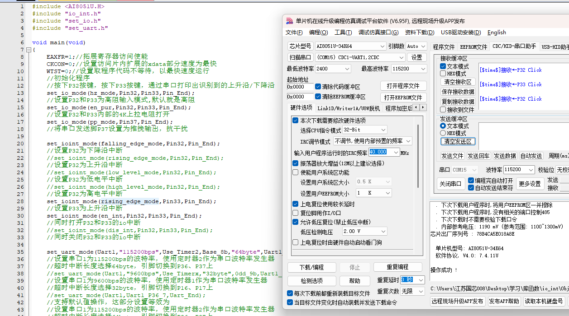Click the 芯片型号 button

click(x=300, y=46)
